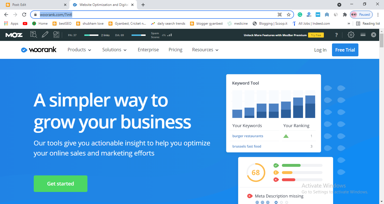
Task: Click the Log In link
Action: (x=320, y=50)
